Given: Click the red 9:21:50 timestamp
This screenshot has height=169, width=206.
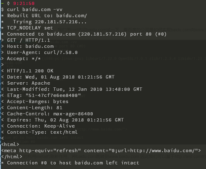Looking at the screenshot, I should coord(24,3).
